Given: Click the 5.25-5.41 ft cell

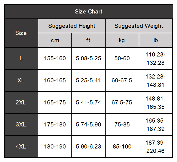Looking at the screenshot, I should (x=88, y=80).
